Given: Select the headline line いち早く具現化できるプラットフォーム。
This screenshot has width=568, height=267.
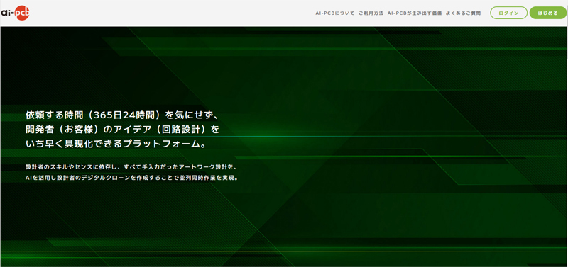Looking at the screenshot, I should point(116,144).
